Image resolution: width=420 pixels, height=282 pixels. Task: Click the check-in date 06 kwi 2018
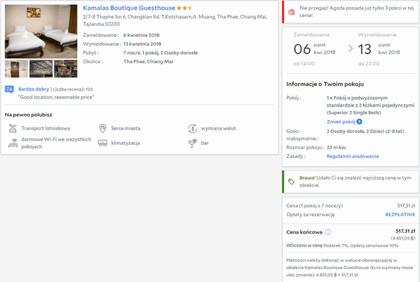(315, 49)
